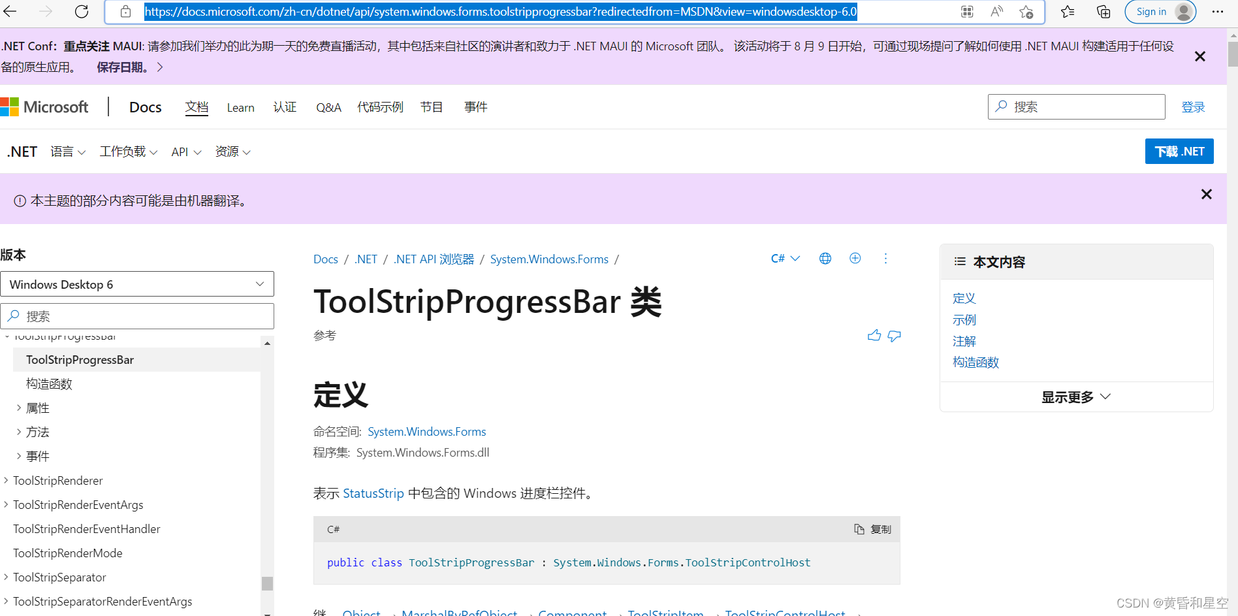The image size is (1238, 616).
Task: Click the browser refresh icon
Action: (82, 11)
